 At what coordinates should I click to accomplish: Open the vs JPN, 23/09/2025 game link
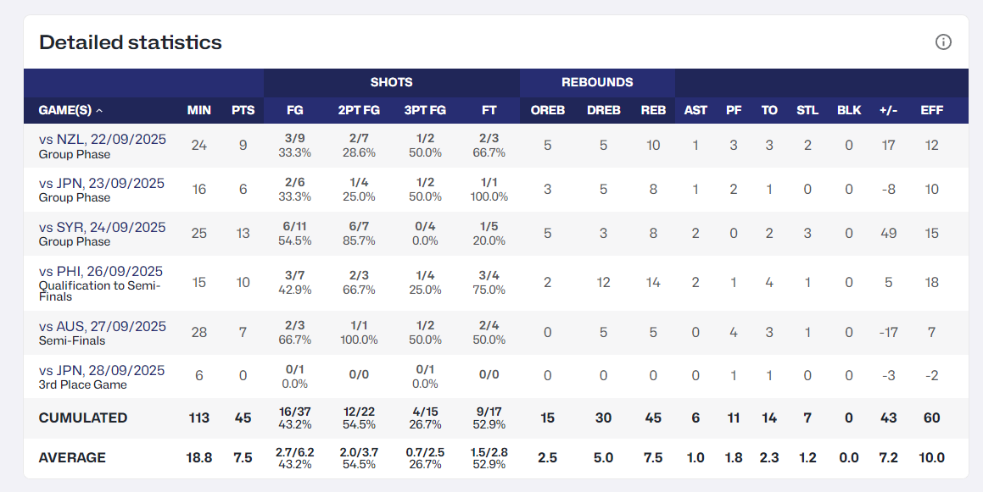tap(102, 184)
